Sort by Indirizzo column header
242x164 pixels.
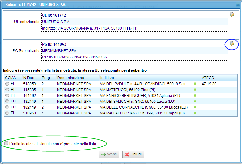pos(146,78)
